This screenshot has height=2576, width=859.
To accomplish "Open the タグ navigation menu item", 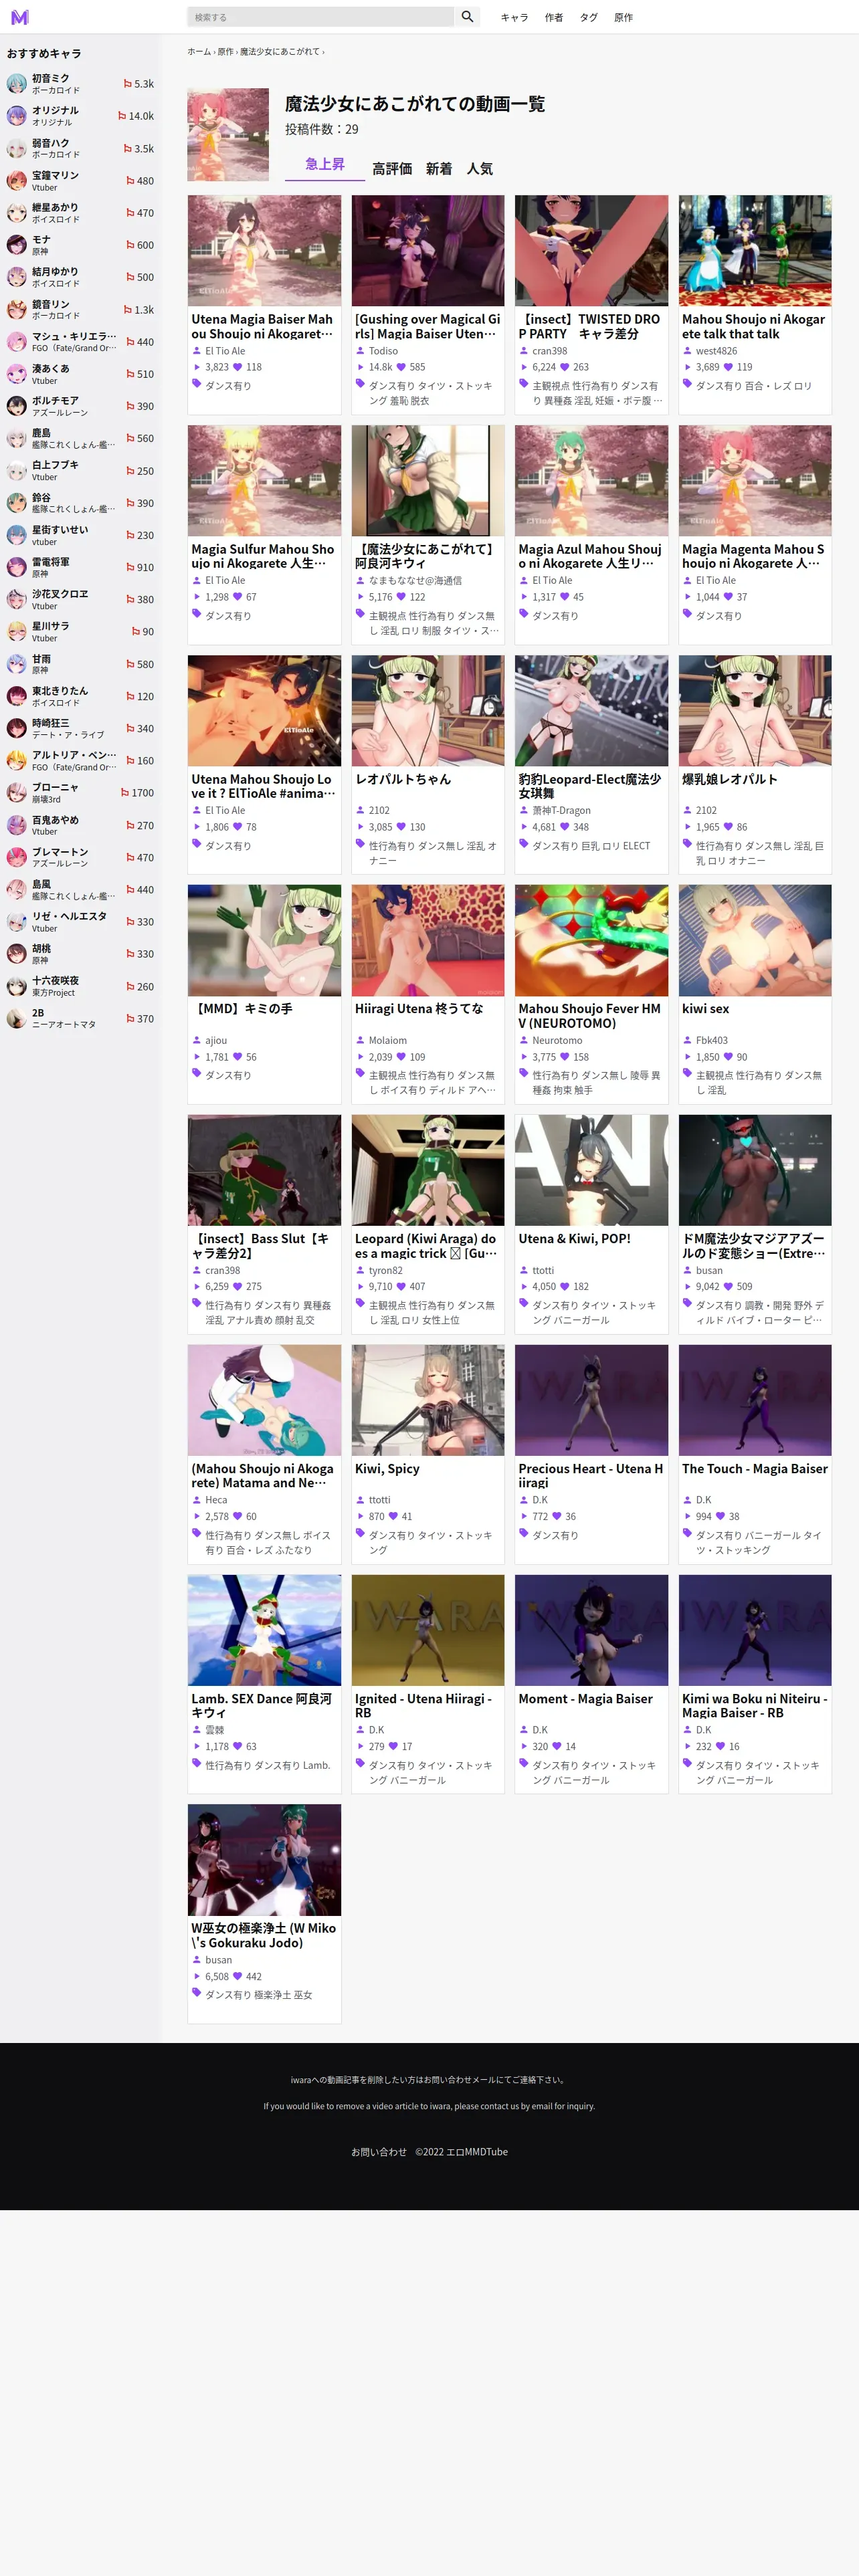I will (589, 17).
